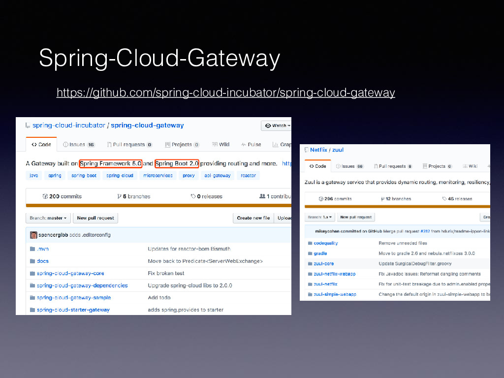
Task: Click the Create new file button
Action: [x=253, y=218]
